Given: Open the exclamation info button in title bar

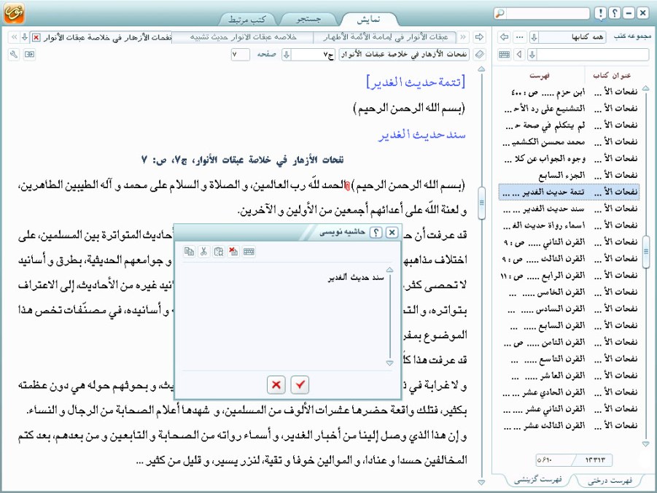Looking at the screenshot, I should 600,13.
